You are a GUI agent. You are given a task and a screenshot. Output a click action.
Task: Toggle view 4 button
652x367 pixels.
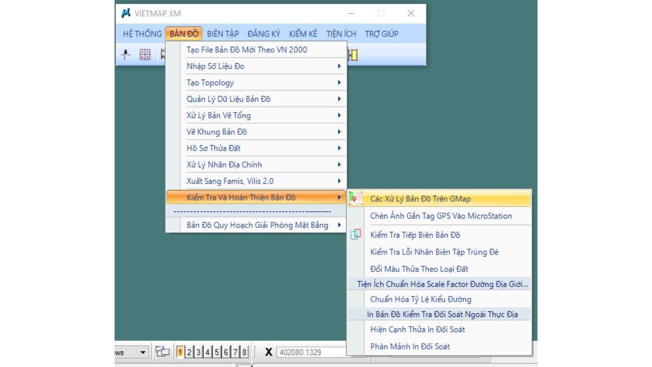pyautogui.click(x=208, y=352)
